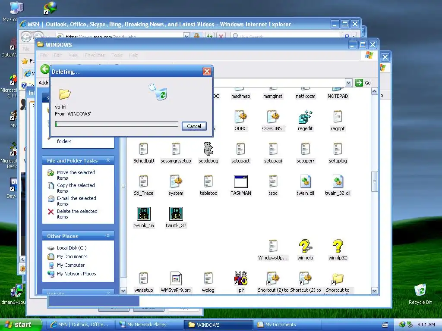The width and height of the screenshot is (442, 331).
Task: Cancel the file deletion
Action: click(x=194, y=126)
